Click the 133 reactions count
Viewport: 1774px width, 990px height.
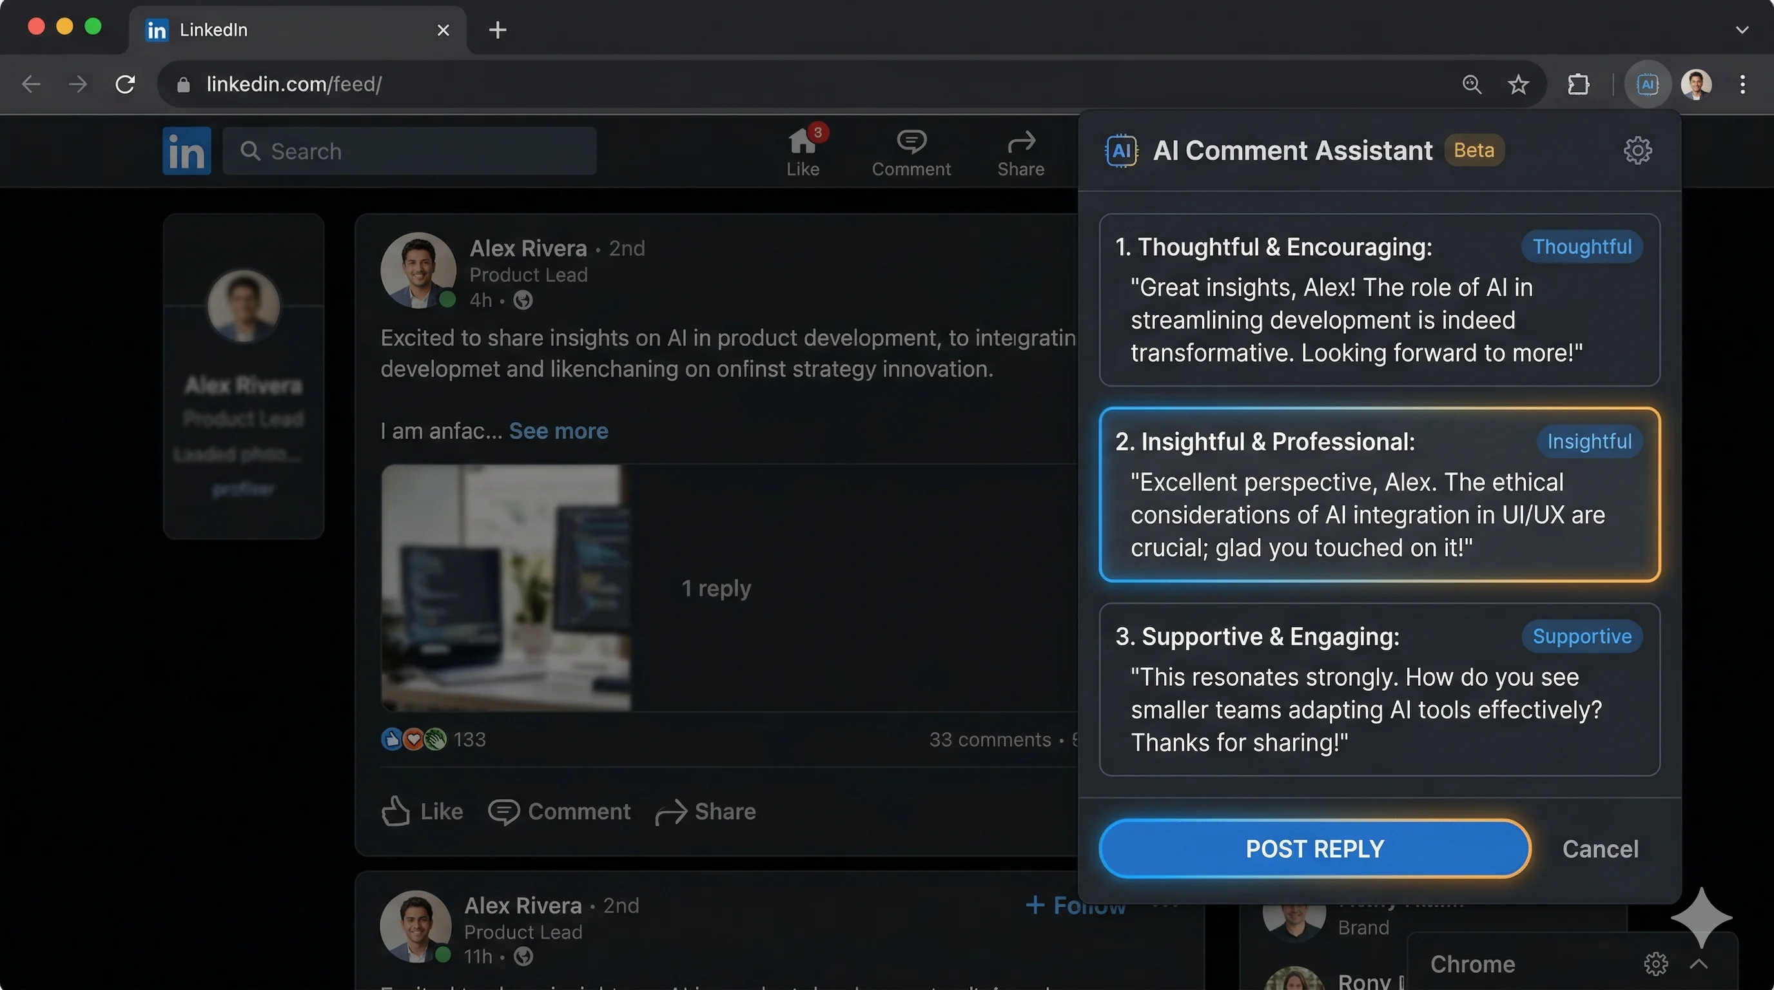click(x=470, y=739)
